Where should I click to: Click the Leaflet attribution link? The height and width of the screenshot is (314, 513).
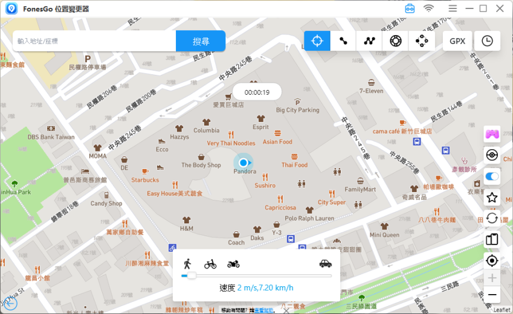coord(502,310)
